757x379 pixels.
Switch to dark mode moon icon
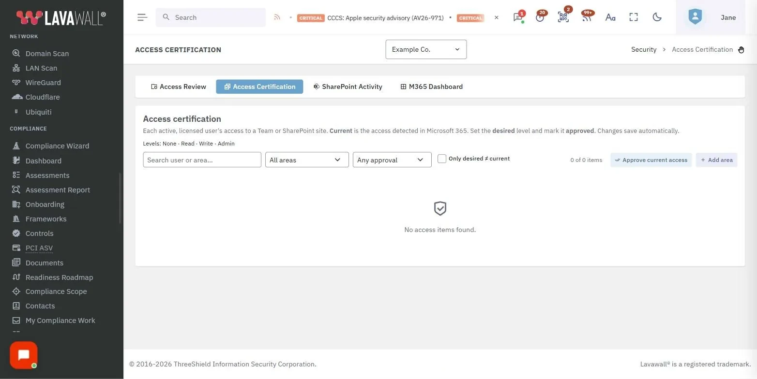click(657, 17)
